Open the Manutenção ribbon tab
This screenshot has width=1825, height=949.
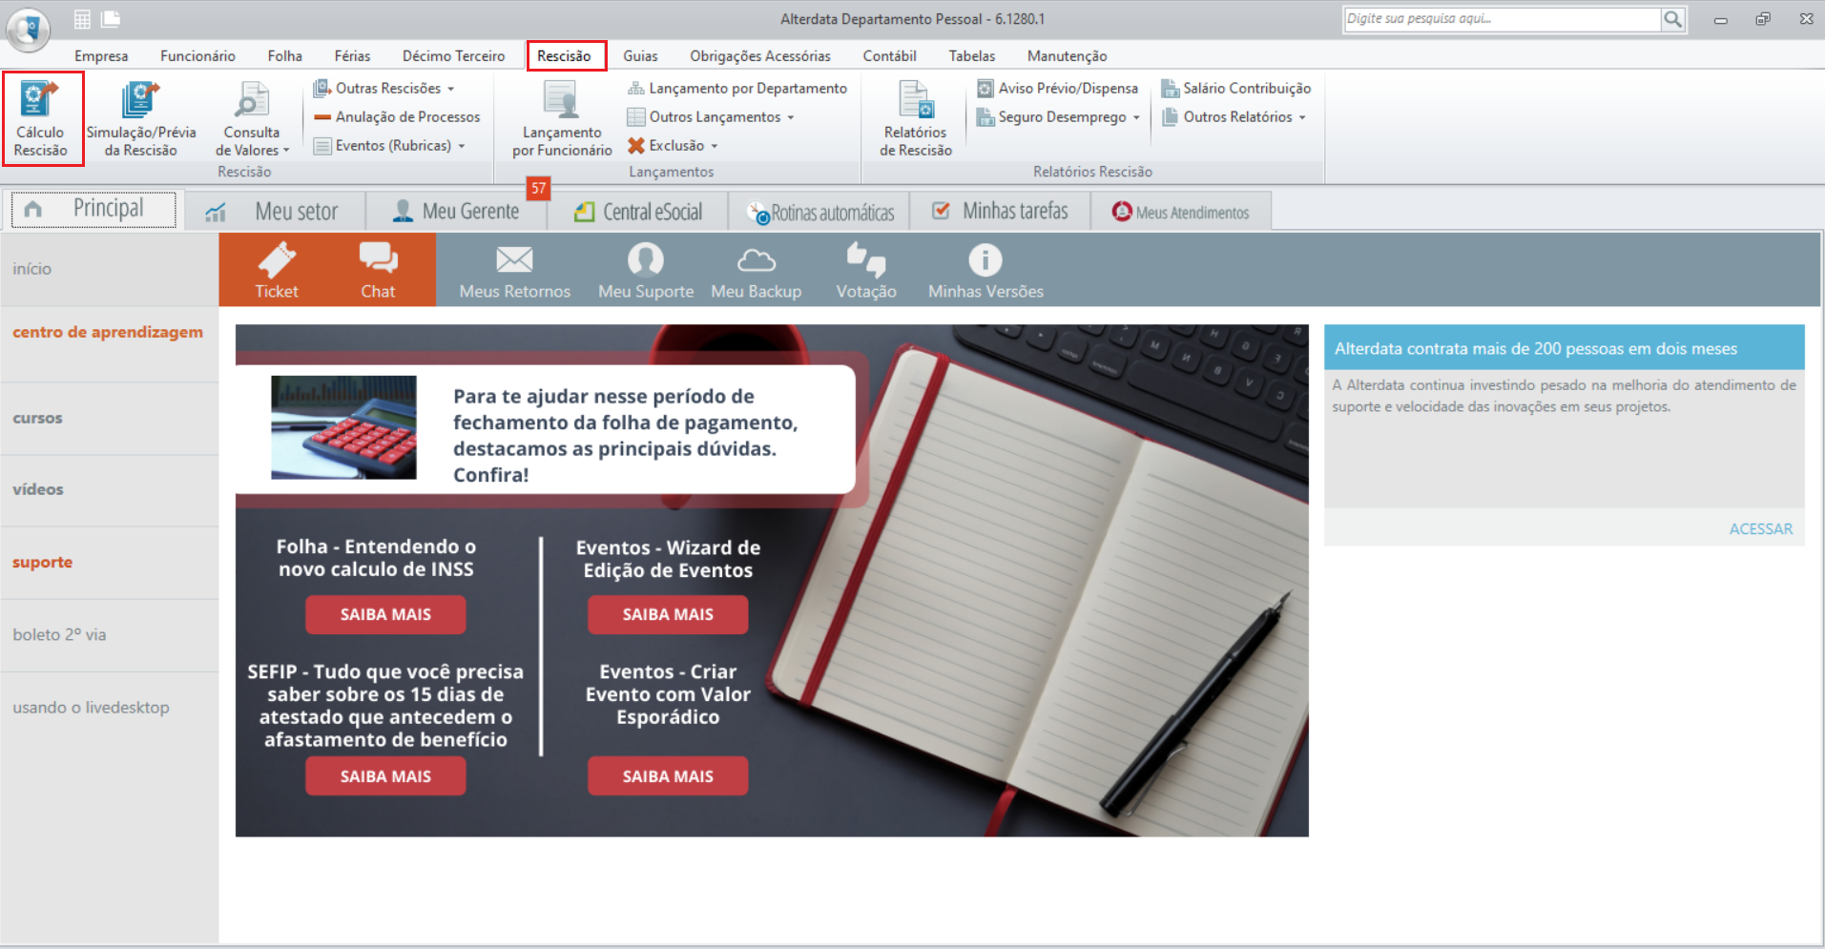[1067, 55]
